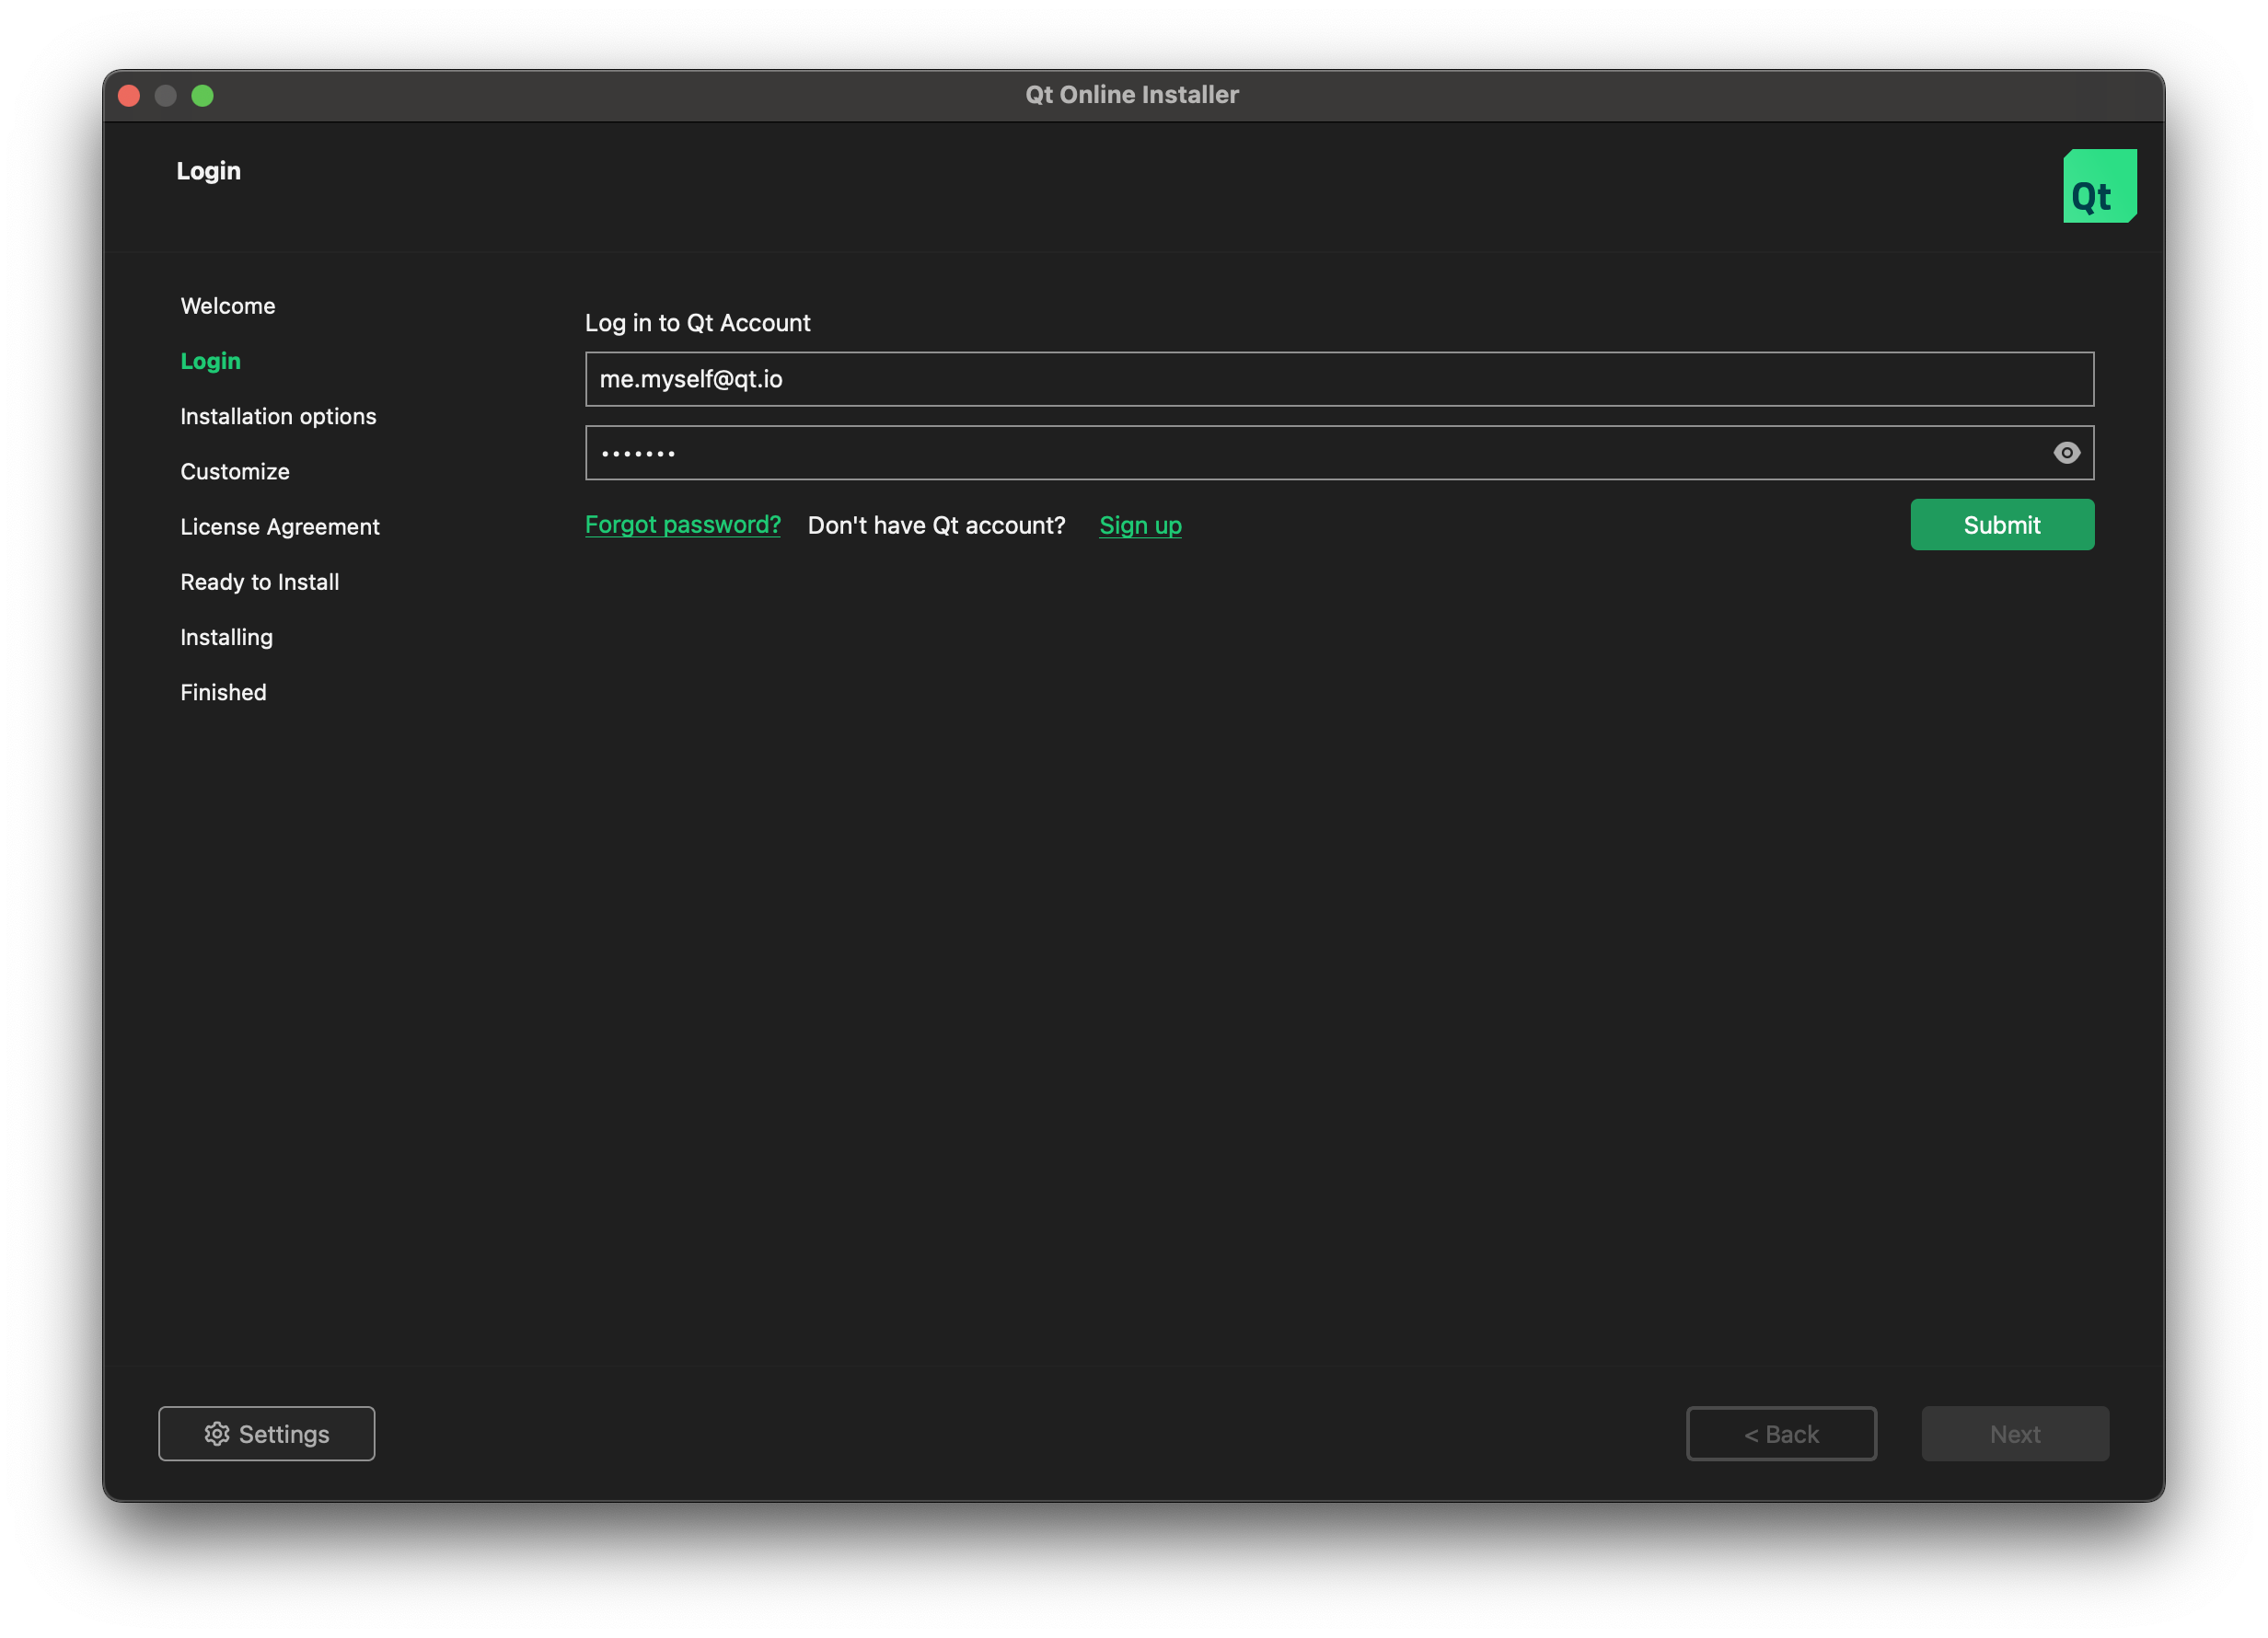Open the Sign up link
Viewport: 2268px width, 1638px height.
pyautogui.click(x=1140, y=525)
